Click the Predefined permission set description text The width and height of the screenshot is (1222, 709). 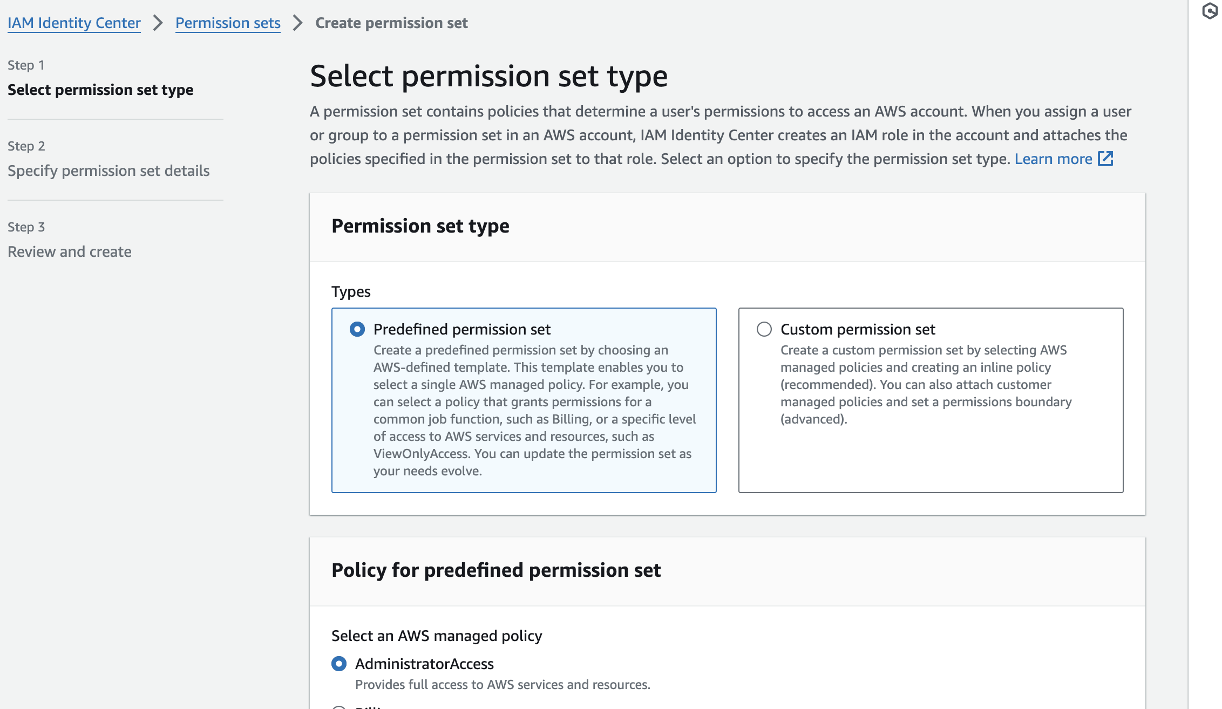[534, 410]
